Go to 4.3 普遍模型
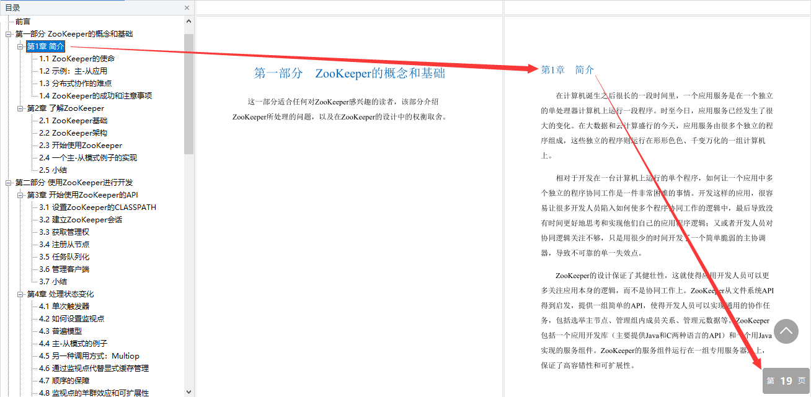The height and width of the screenshot is (397, 811). pos(61,331)
